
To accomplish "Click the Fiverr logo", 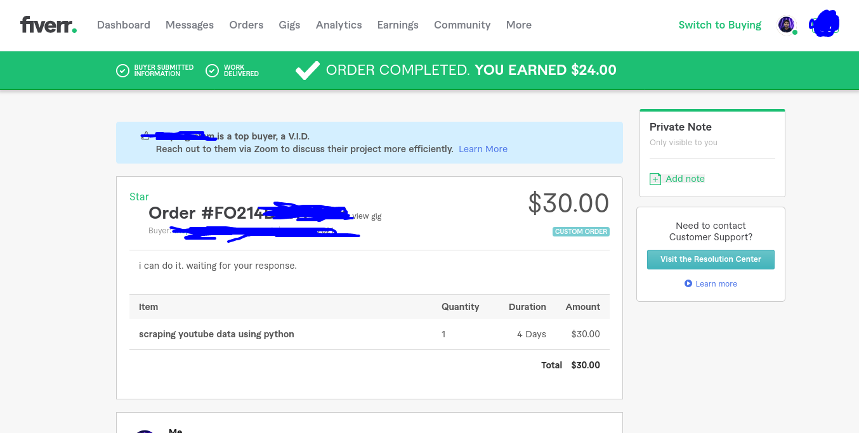I will coord(48,25).
